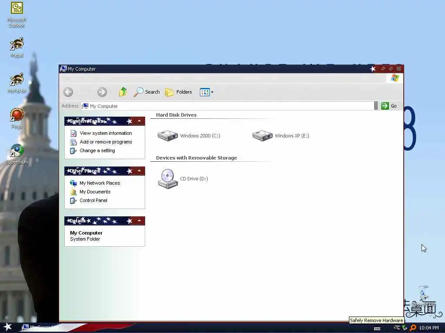
Task: Click the Control Panel sidebar icon
Action: 73,201
